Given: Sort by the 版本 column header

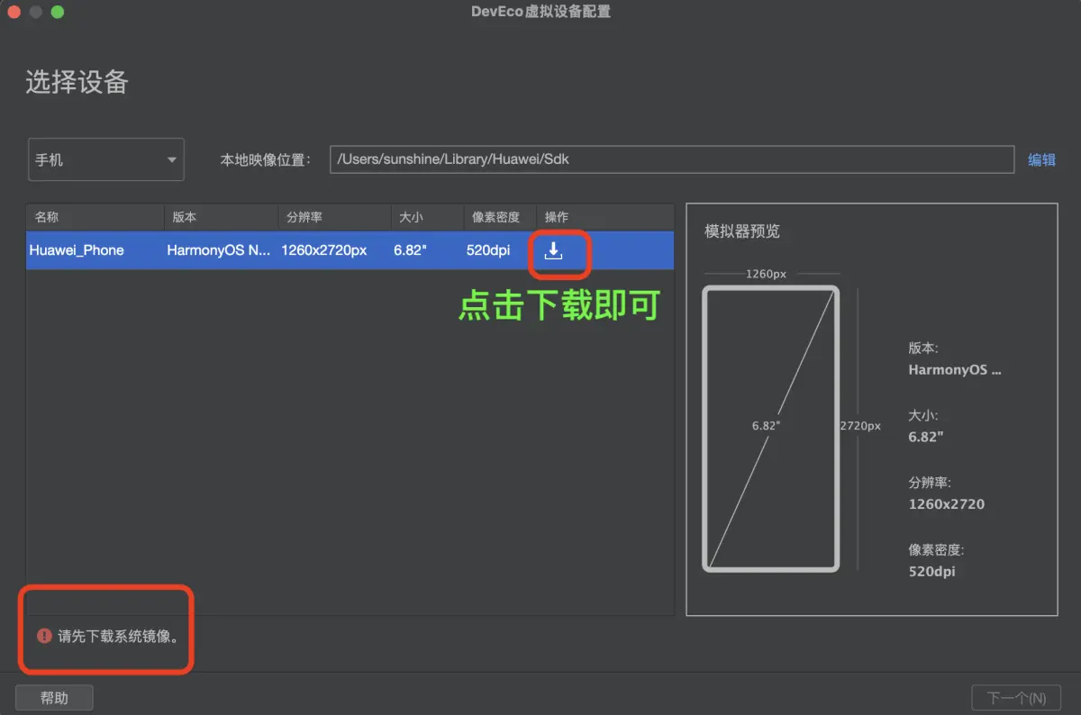Looking at the screenshot, I should tap(221, 217).
